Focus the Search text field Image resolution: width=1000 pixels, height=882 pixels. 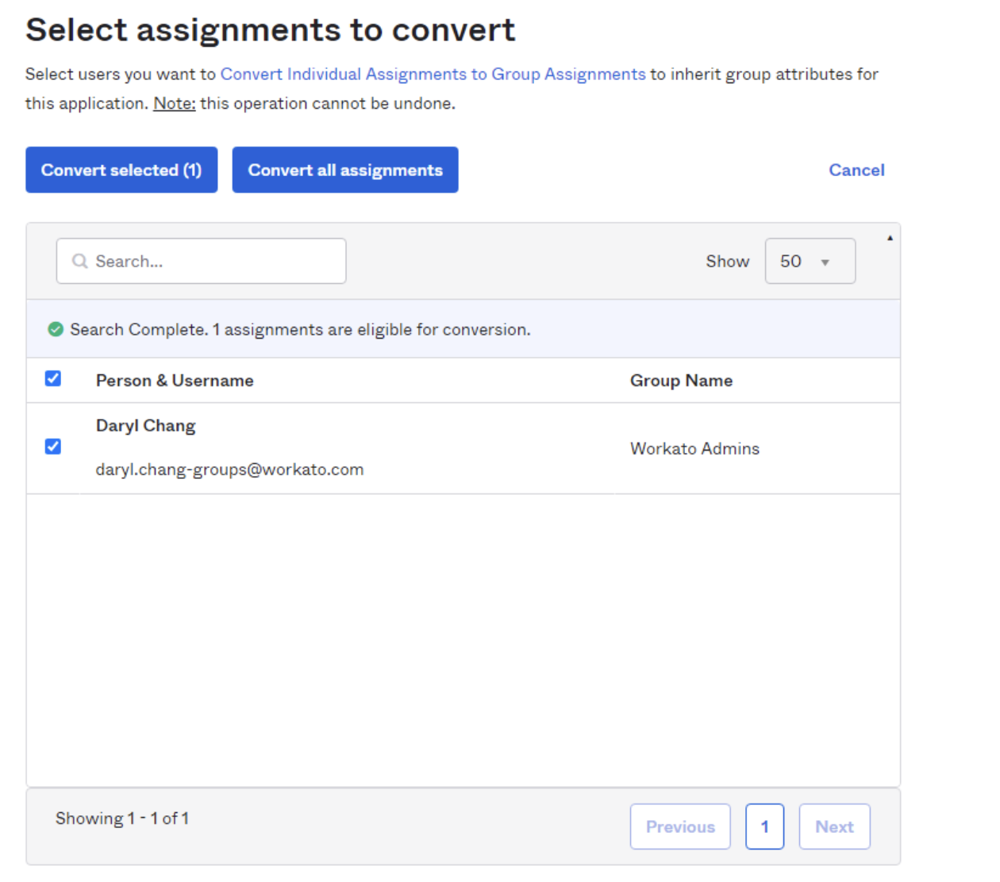click(x=214, y=261)
